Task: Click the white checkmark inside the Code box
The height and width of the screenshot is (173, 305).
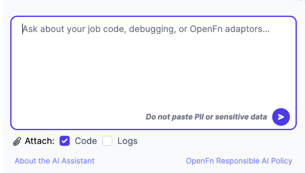Action: tap(64, 141)
